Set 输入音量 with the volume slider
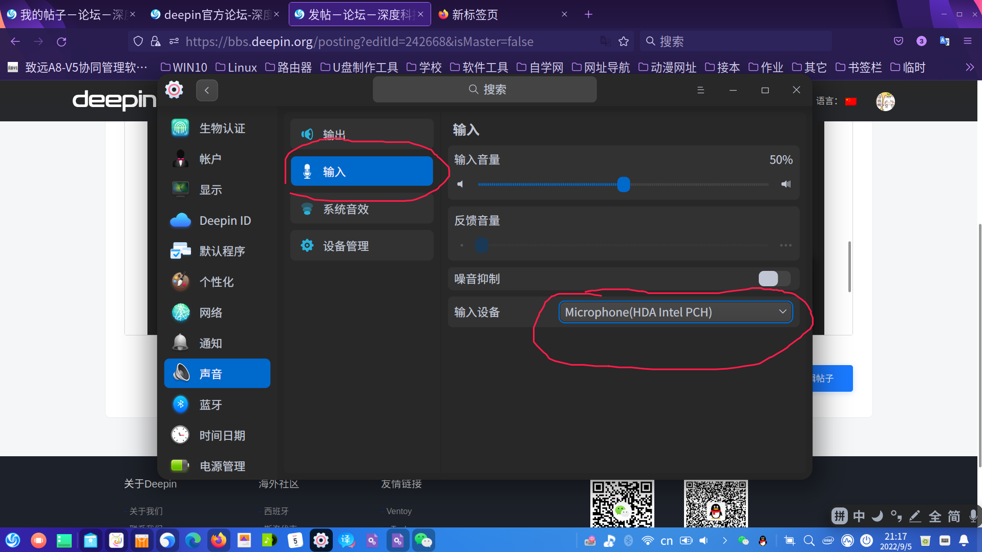Viewport: 982px width, 552px height. [x=624, y=184]
